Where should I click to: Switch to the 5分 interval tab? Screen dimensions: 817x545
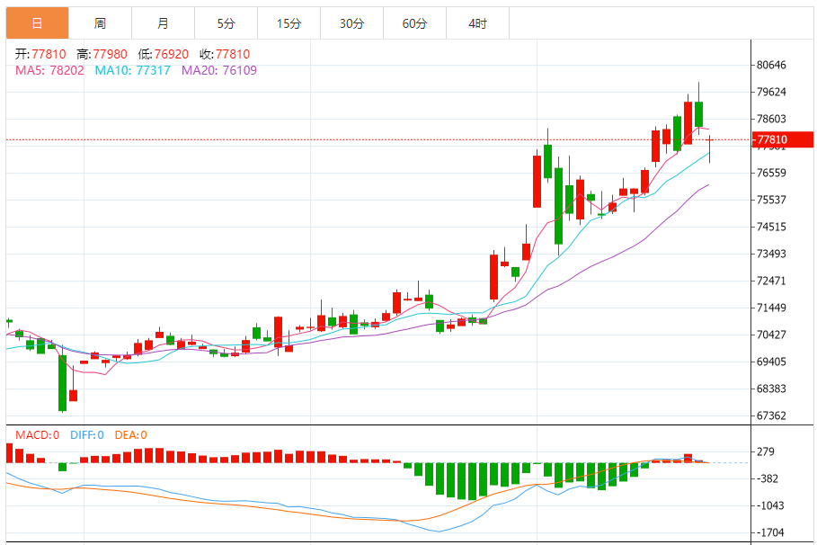226,23
